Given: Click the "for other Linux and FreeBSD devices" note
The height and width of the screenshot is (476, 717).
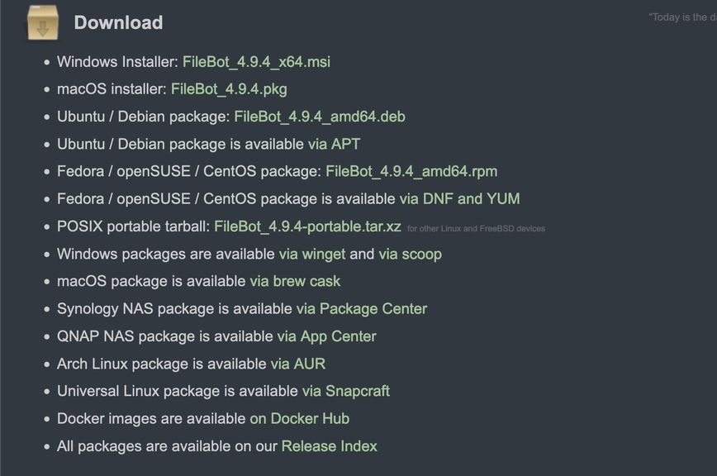Looking at the screenshot, I should tap(476, 228).
